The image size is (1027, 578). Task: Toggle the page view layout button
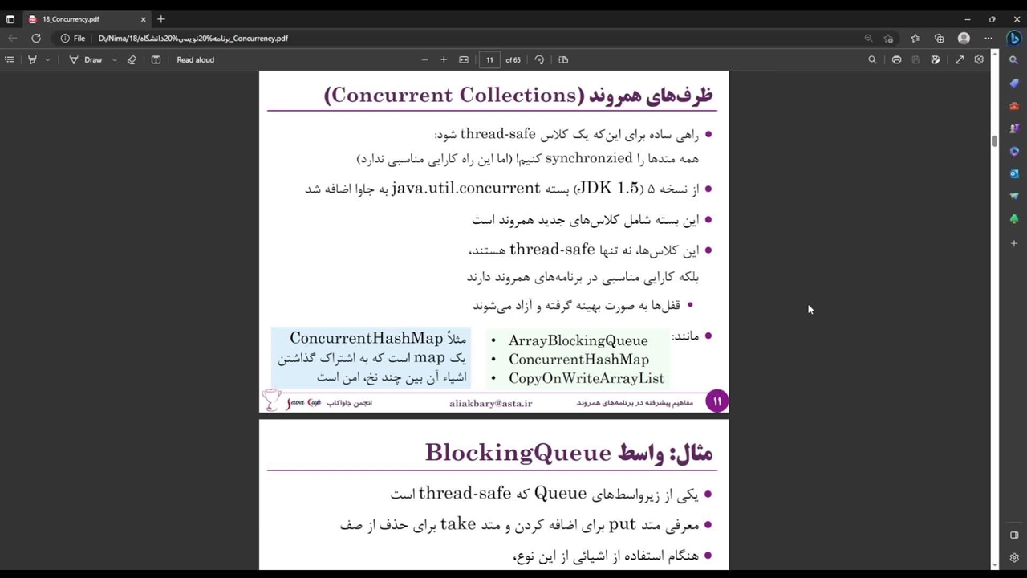click(x=563, y=59)
